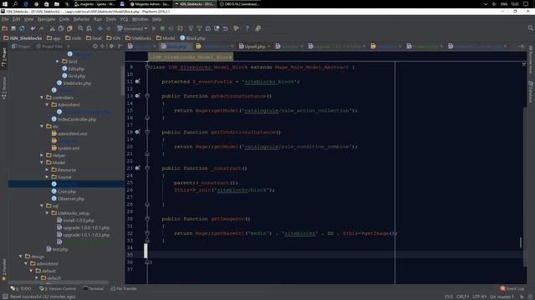
Task: Open the Version Control tool window
Action: [58, 288]
